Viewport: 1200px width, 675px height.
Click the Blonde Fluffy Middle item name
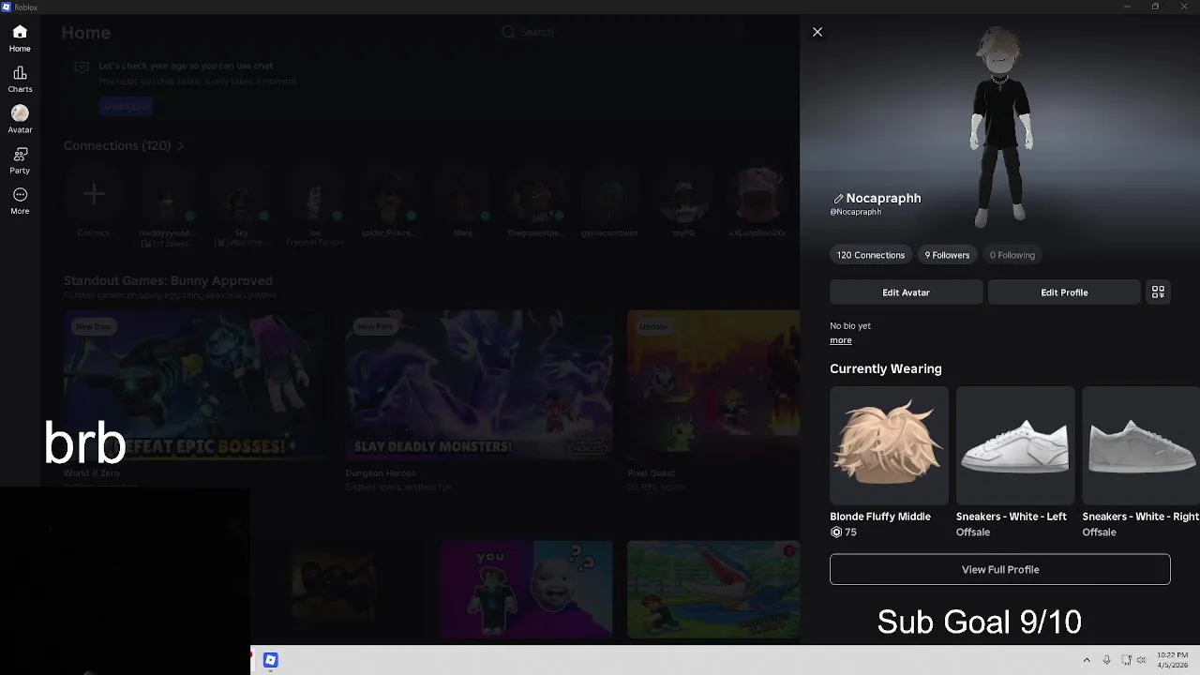[x=880, y=517]
